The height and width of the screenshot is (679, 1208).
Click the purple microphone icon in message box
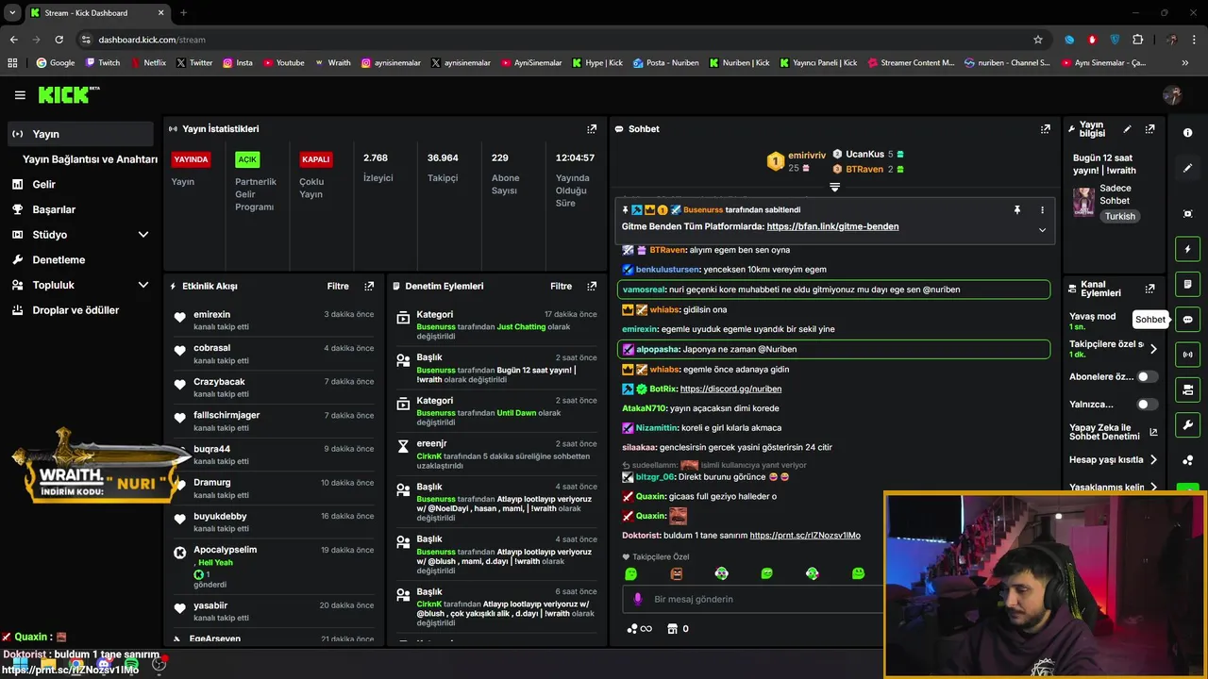tap(638, 599)
